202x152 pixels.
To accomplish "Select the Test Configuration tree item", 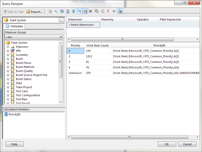I will [x=28, y=95].
